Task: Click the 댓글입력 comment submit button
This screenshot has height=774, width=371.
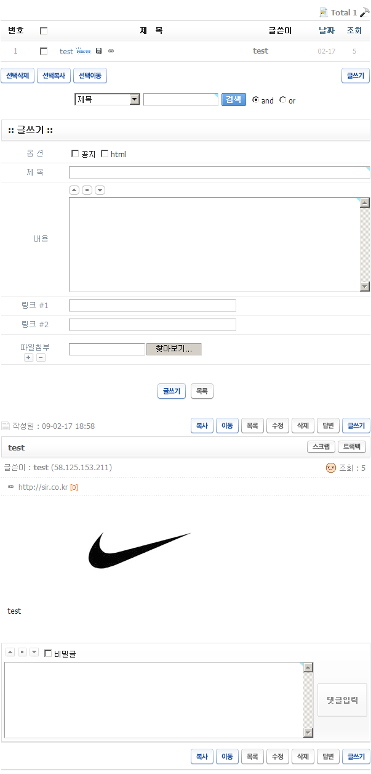Action: (x=342, y=700)
